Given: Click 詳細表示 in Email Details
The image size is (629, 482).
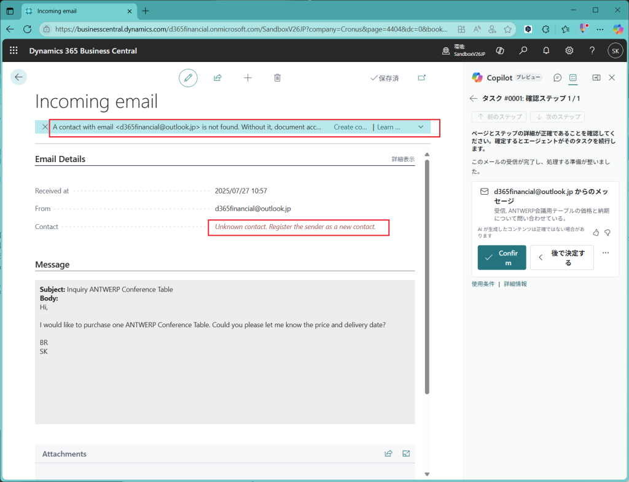Looking at the screenshot, I should click(403, 159).
